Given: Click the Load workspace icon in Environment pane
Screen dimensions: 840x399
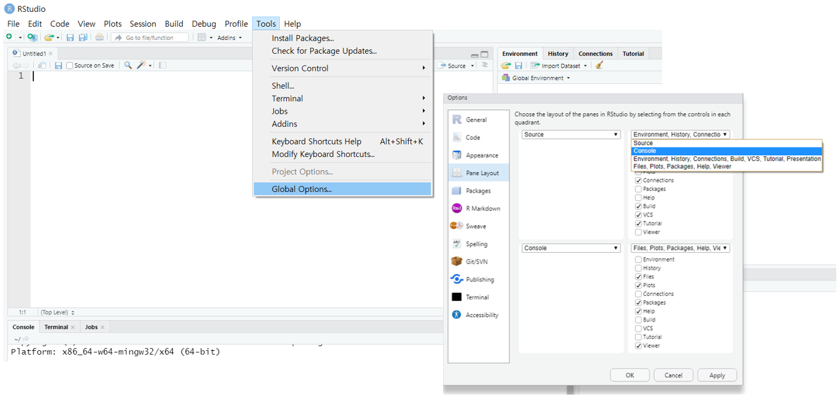Looking at the screenshot, I should 506,65.
